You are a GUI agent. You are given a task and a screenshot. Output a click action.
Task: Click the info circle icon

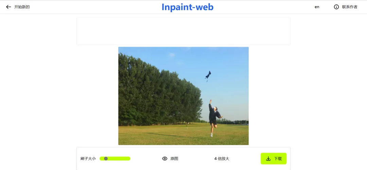pos(336,7)
